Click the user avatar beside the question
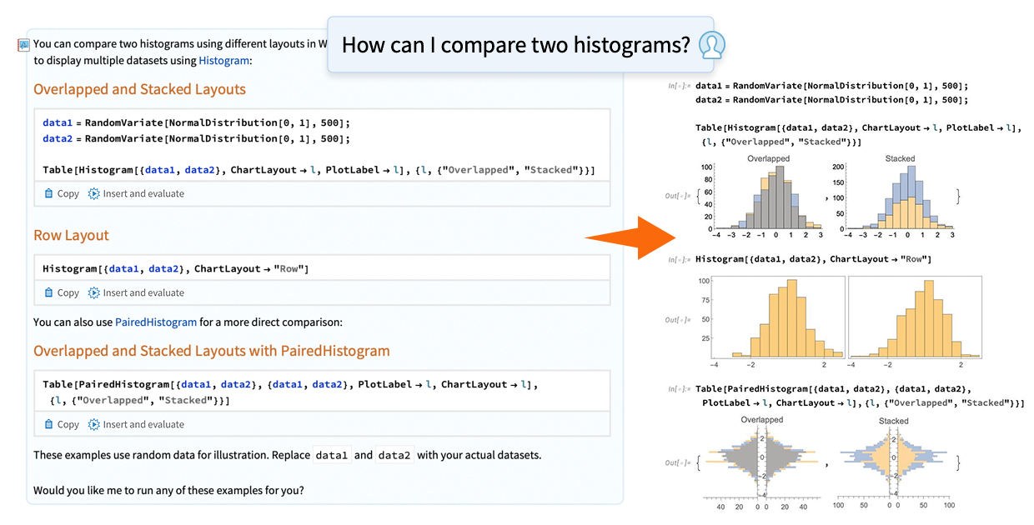The image size is (1034, 525). pos(711,45)
